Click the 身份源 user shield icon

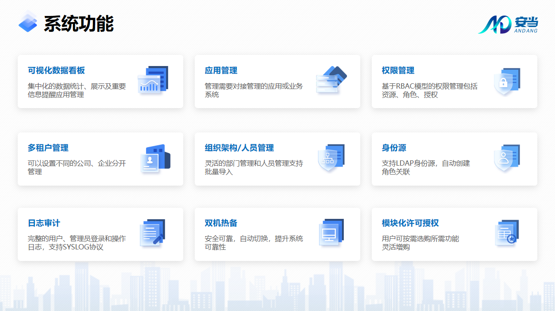(x=506, y=158)
